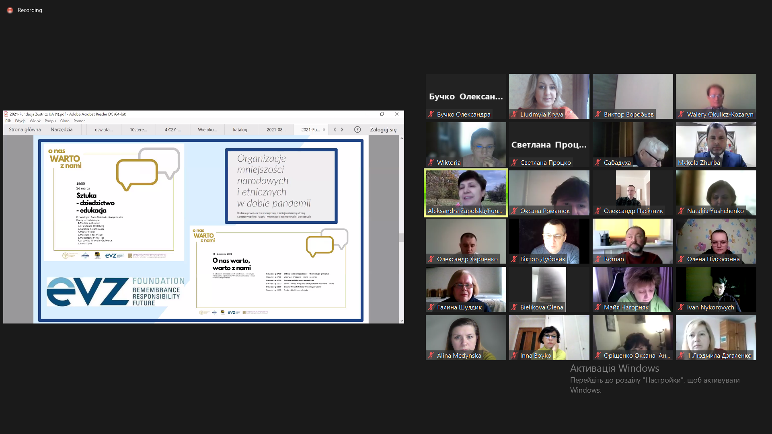
Task: Click the red Recording indicator
Action: 10,10
